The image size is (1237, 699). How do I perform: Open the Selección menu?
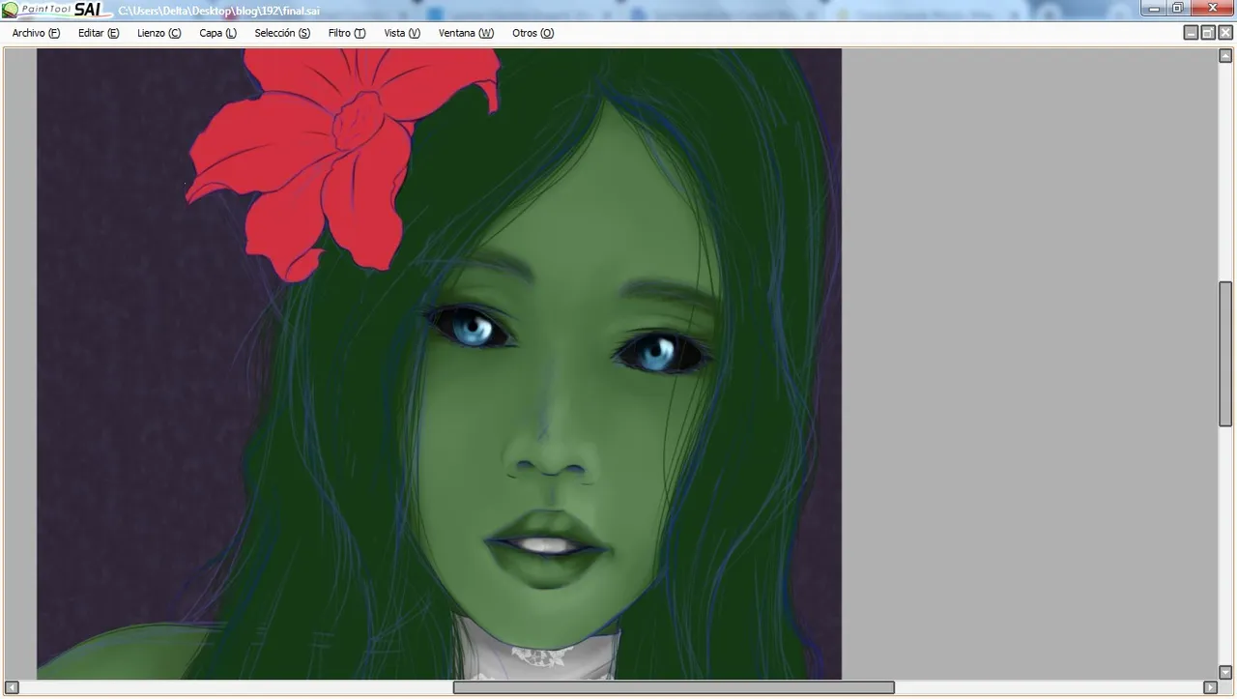[282, 33]
